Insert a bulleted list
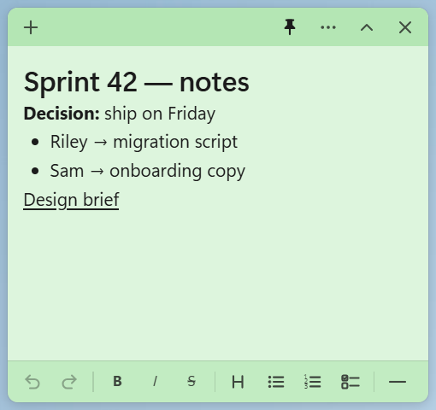 pyautogui.click(x=276, y=382)
